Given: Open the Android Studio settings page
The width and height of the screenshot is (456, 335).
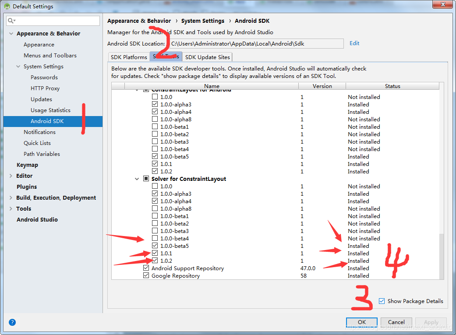Looking at the screenshot, I should (37, 219).
